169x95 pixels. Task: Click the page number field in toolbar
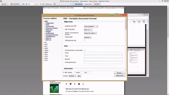point(32,4)
